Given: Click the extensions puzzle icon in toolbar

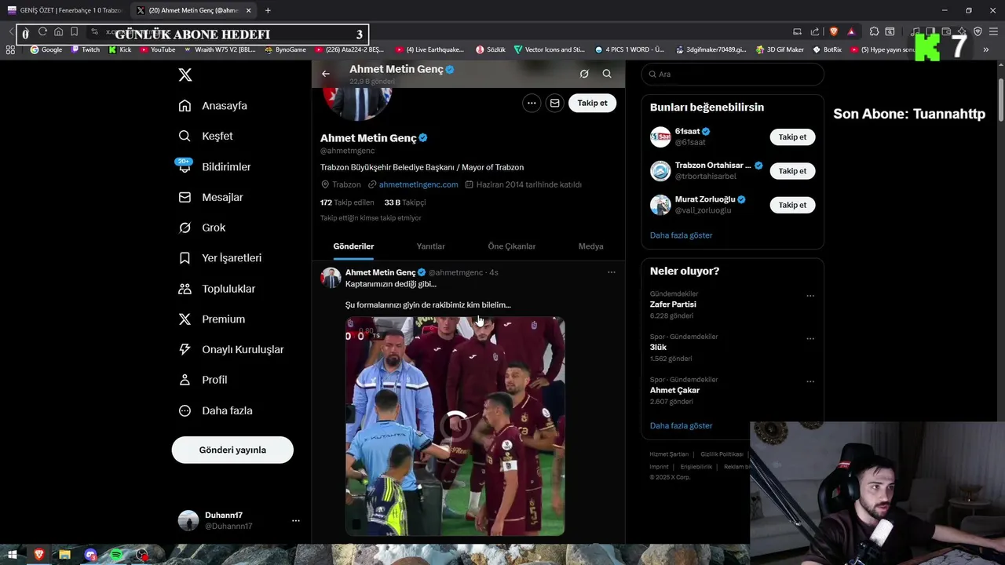Looking at the screenshot, I should pos(874,31).
